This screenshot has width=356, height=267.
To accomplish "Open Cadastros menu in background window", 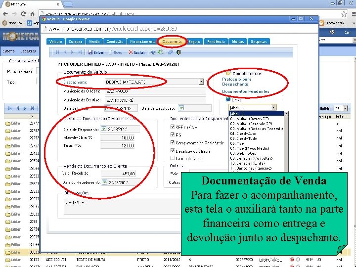I will tap(28, 51).
